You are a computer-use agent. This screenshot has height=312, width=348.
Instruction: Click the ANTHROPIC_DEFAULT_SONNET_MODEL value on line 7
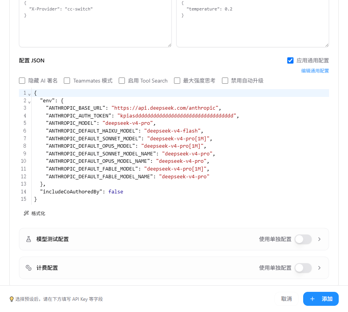coord(178,139)
